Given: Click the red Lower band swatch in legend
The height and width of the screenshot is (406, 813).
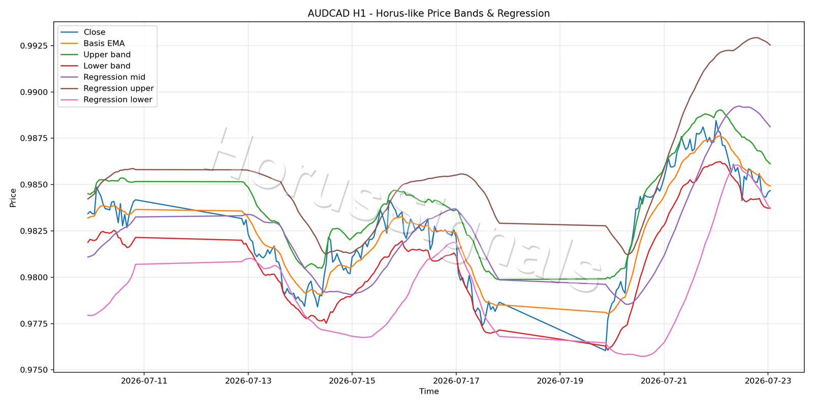Looking at the screenshot, I should (69, 66).
